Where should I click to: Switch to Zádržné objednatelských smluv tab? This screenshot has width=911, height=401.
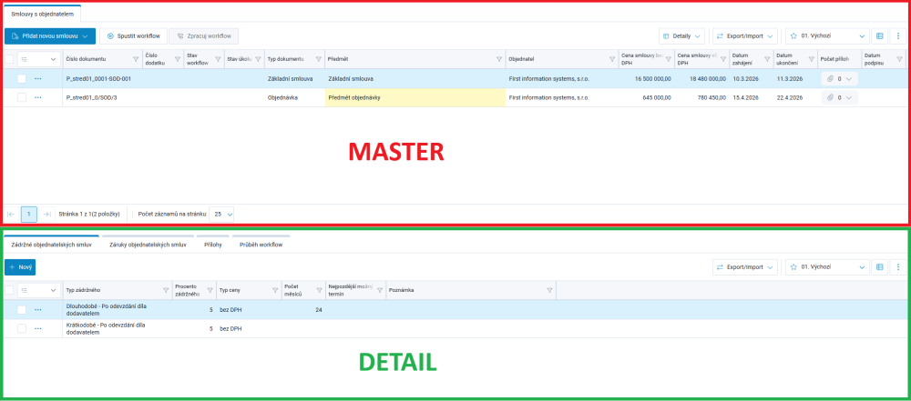pyautogui.click(x=51, y=245)
